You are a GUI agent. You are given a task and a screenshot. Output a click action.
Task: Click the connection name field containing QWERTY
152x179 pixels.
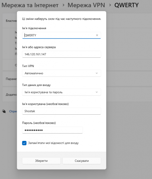tap(61, 35)
